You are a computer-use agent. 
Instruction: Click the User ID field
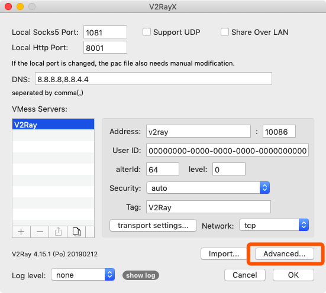click(227, 150)
